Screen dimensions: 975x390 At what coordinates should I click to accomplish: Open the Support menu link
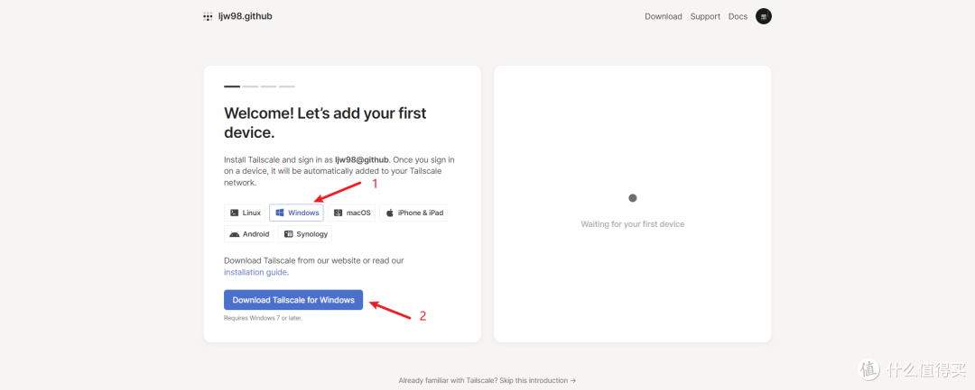point(705,17)
